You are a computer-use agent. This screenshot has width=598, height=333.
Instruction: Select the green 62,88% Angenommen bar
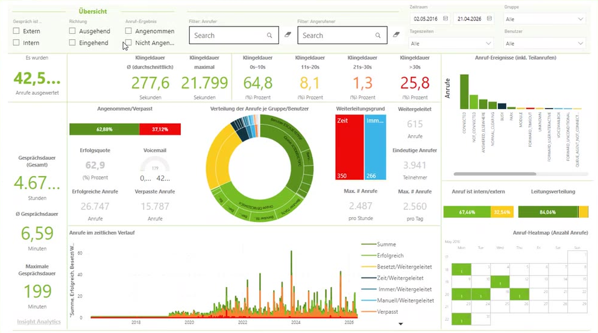(104, 129)
